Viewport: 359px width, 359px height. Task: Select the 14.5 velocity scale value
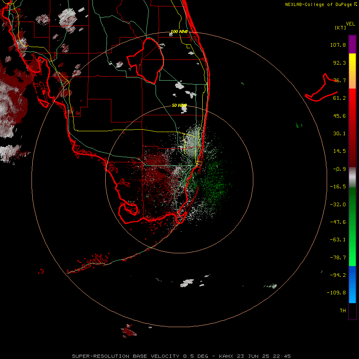[x=339, y=151]
